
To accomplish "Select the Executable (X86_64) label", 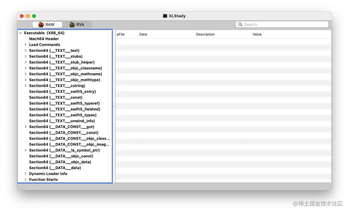I will pyautogui.click(x=44, y=33).
